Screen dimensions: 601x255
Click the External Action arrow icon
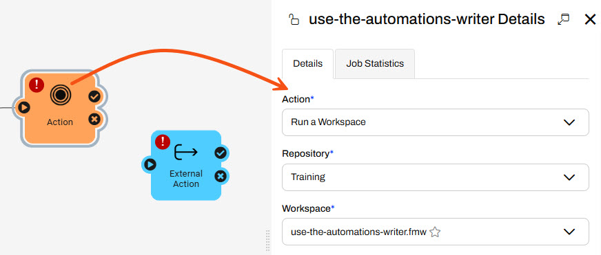pos(186,152)
